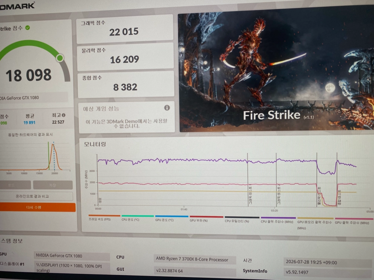The height and width of the screenshot is (280, 374).
Task: Toggle CPU 유틸리티 (%) legend item
Action: tap(242, 220)
